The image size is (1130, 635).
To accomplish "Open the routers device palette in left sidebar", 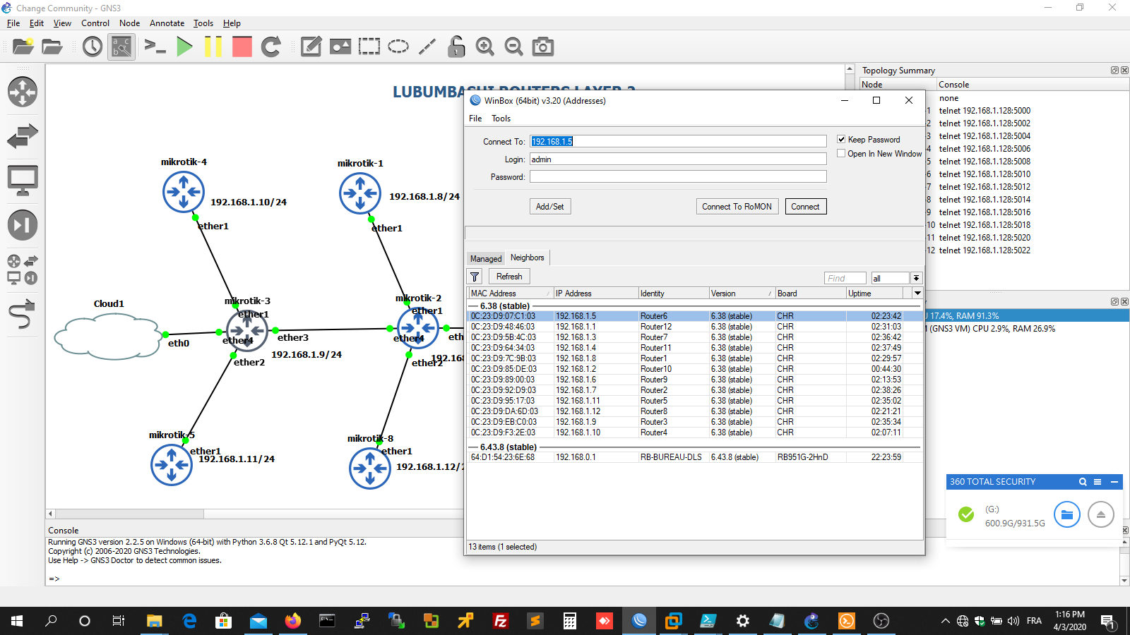I will click(x=23, y=92).
